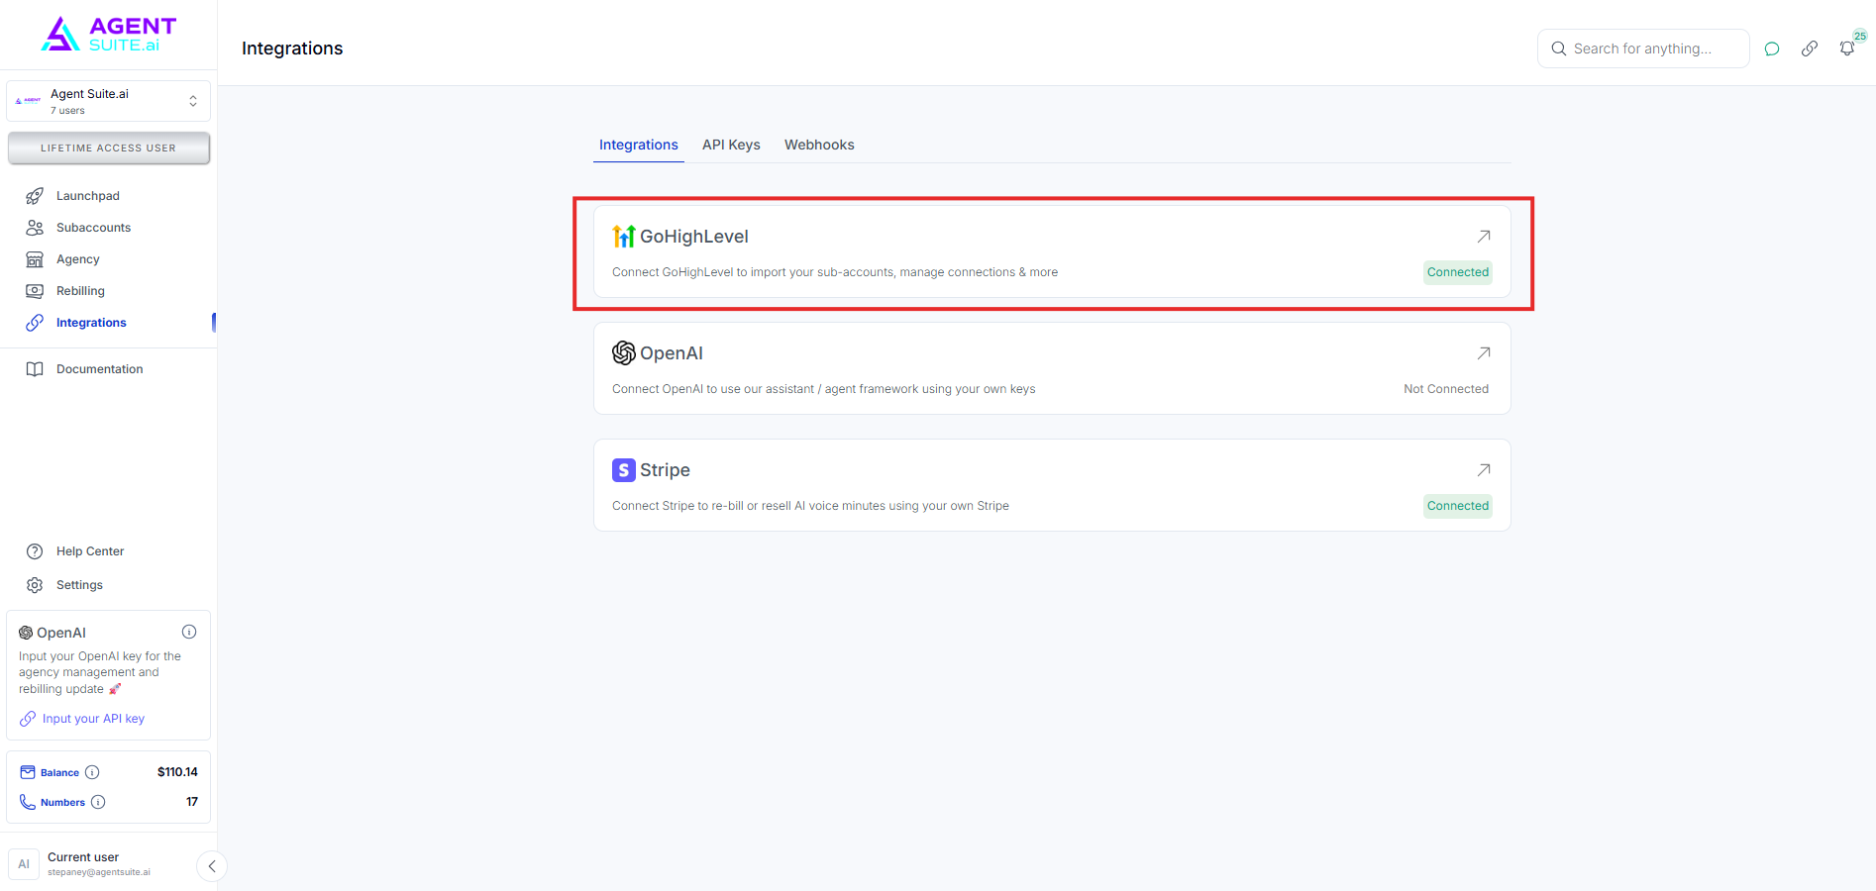Click the Input your API key link
Viewport: 1876px width, 891px height.
pyautogui.click(x=93, y=719)
